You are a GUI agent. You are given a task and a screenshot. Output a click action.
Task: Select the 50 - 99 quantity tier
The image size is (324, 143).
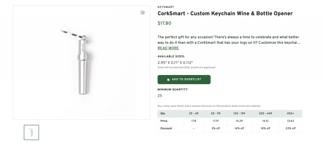[x=215, y=114]
